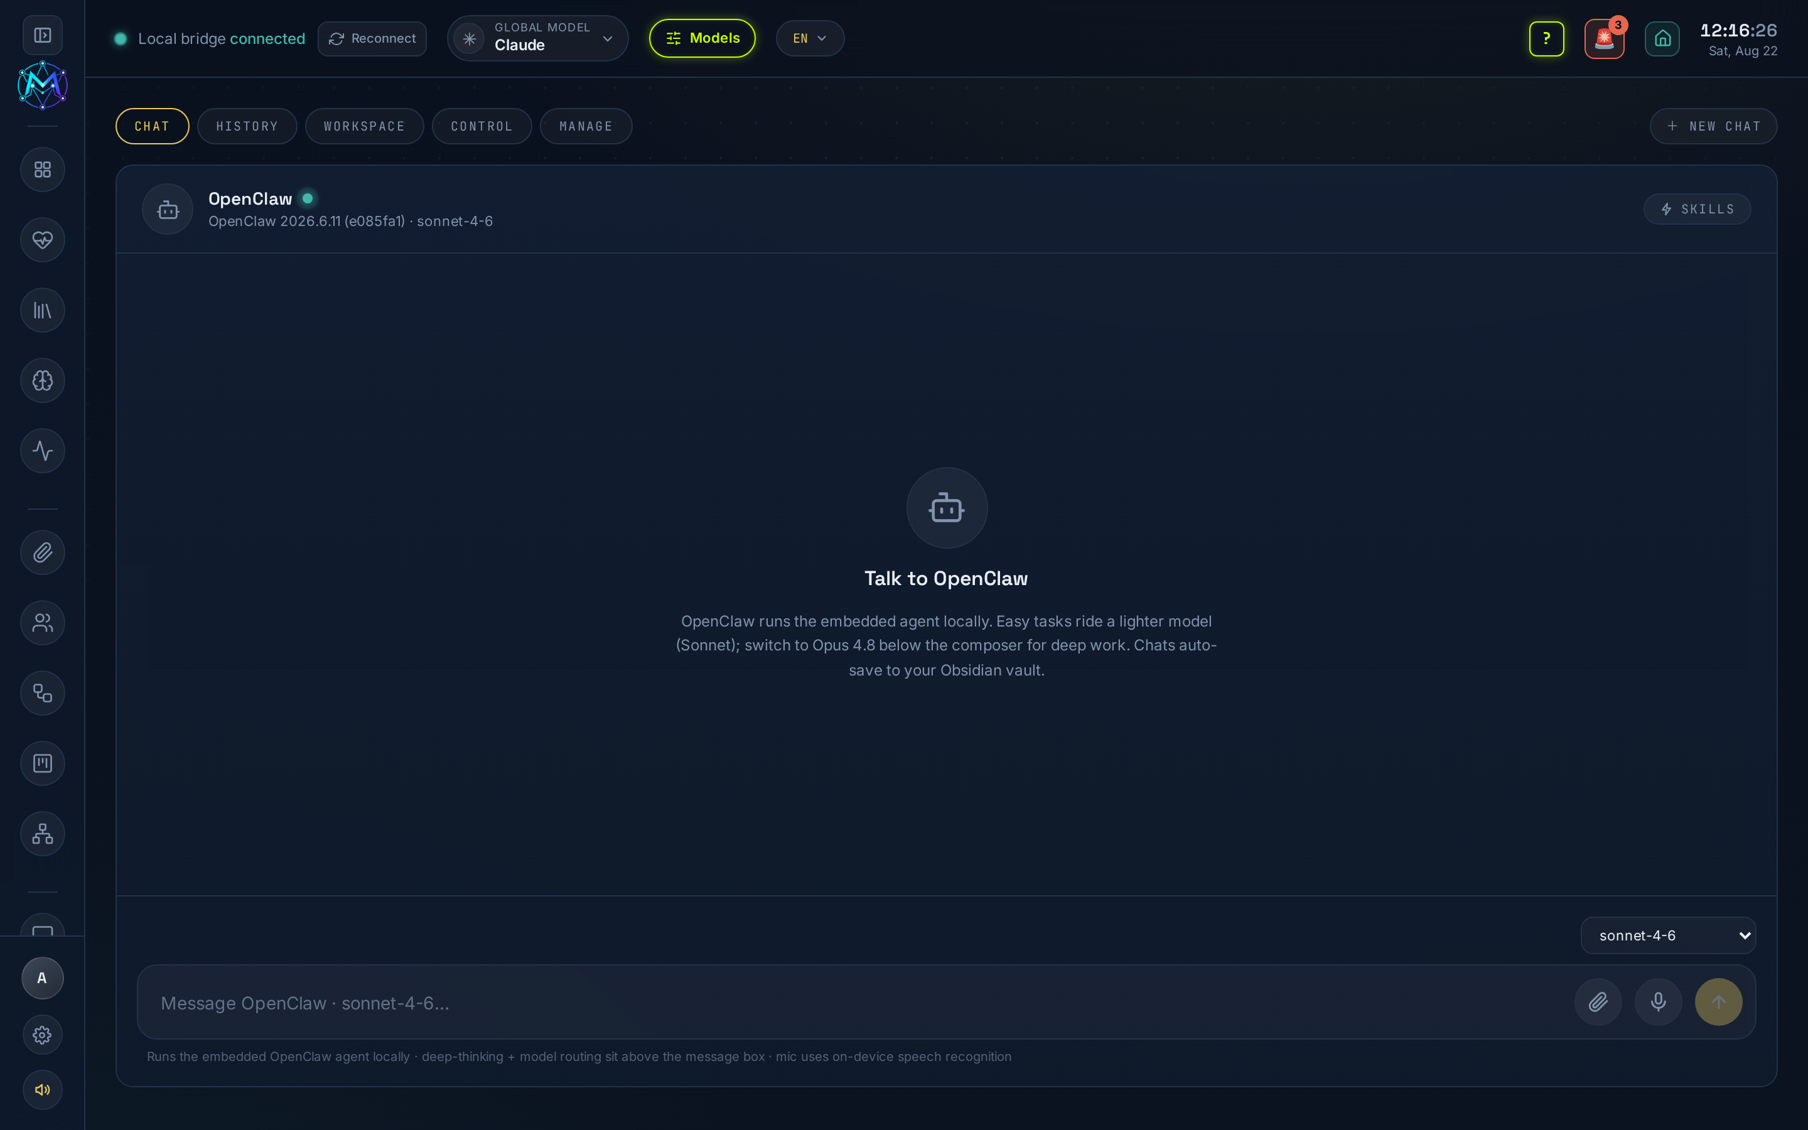Expand the Global Model Claude dropdown

(x=538, y=38)
